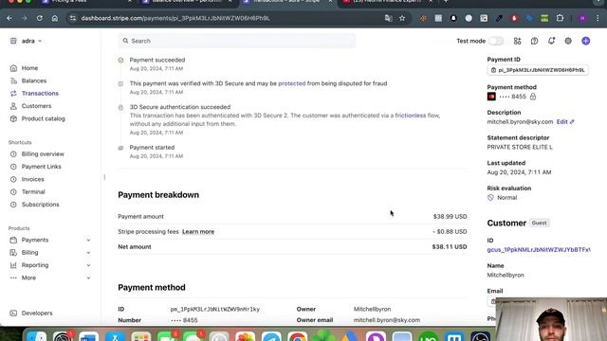Open Billing overview shortcut
The width and height of the screenshot is (607, 341).
click(x=43, y=153)
